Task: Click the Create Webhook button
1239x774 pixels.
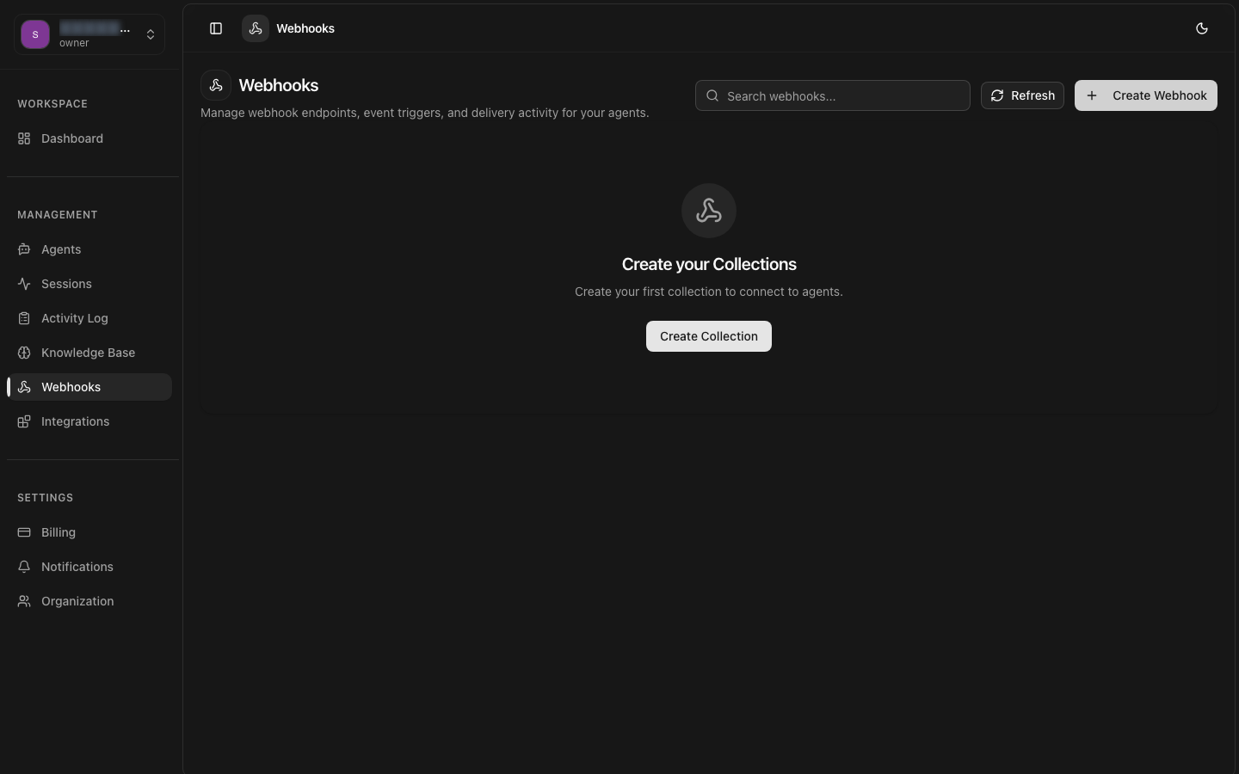Action: pos(1146,95)
